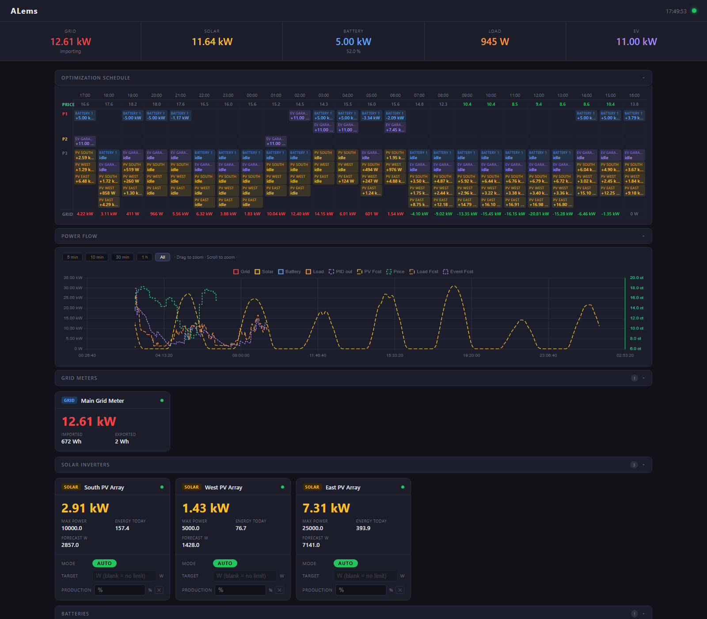Click the South PV Array status dot
Screen dimensions: 707x619
(162, 487)
